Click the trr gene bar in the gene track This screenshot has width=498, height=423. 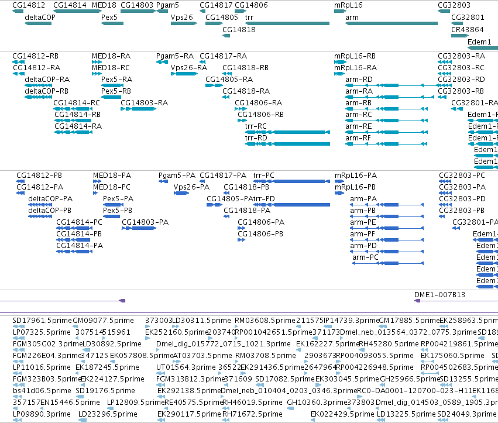tap(287, 23)
